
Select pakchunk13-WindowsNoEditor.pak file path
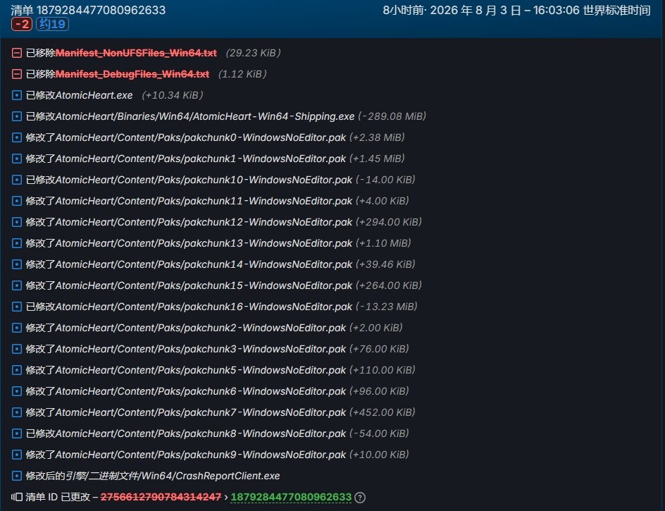coord(204,243)
